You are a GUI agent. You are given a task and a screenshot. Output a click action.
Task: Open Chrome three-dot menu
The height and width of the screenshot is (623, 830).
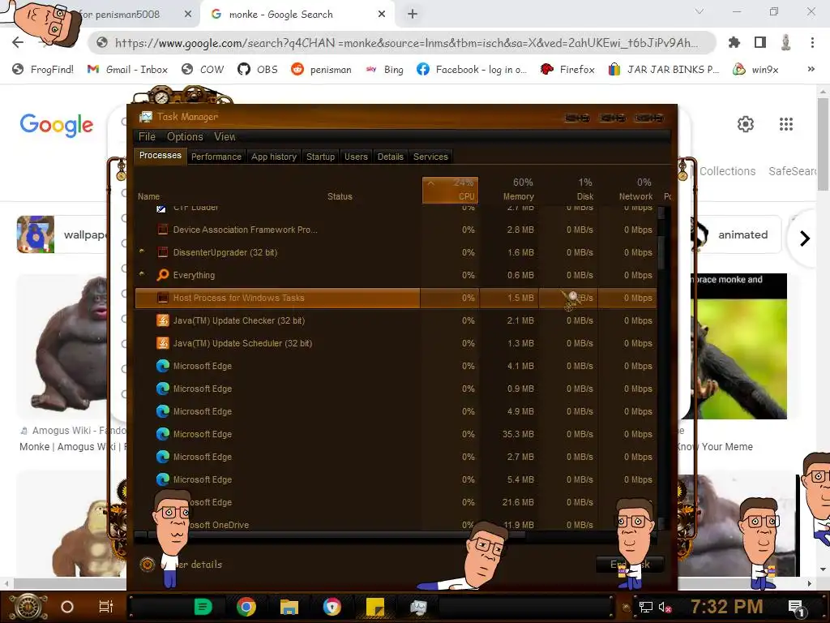point(812,42)
